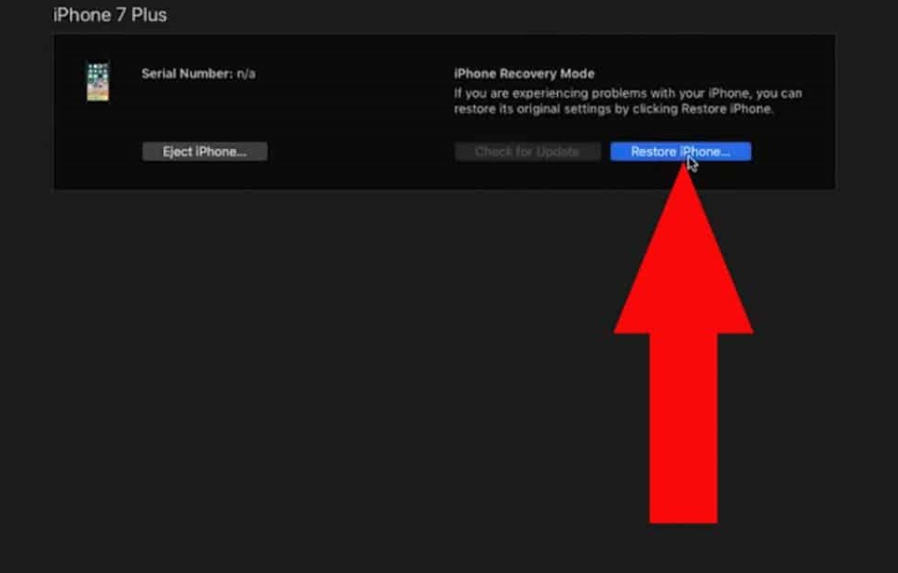
Task: Click the Serial Number: n/a text
Action: click(198, 74)
